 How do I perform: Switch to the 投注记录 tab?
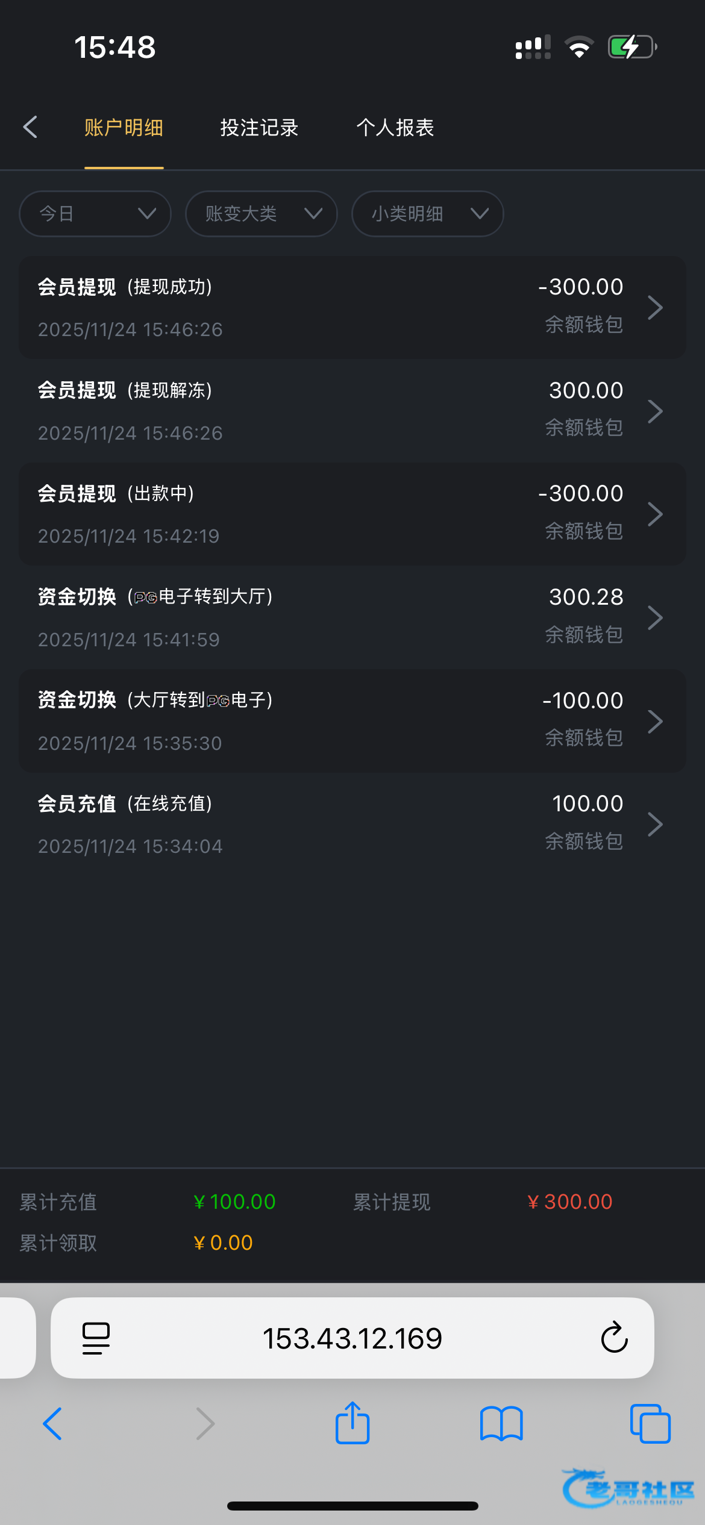pos(259,128)
